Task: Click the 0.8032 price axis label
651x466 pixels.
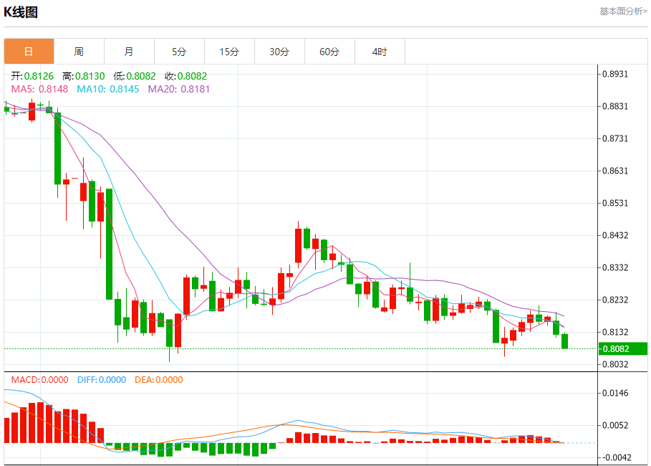Action: (615, 364)
